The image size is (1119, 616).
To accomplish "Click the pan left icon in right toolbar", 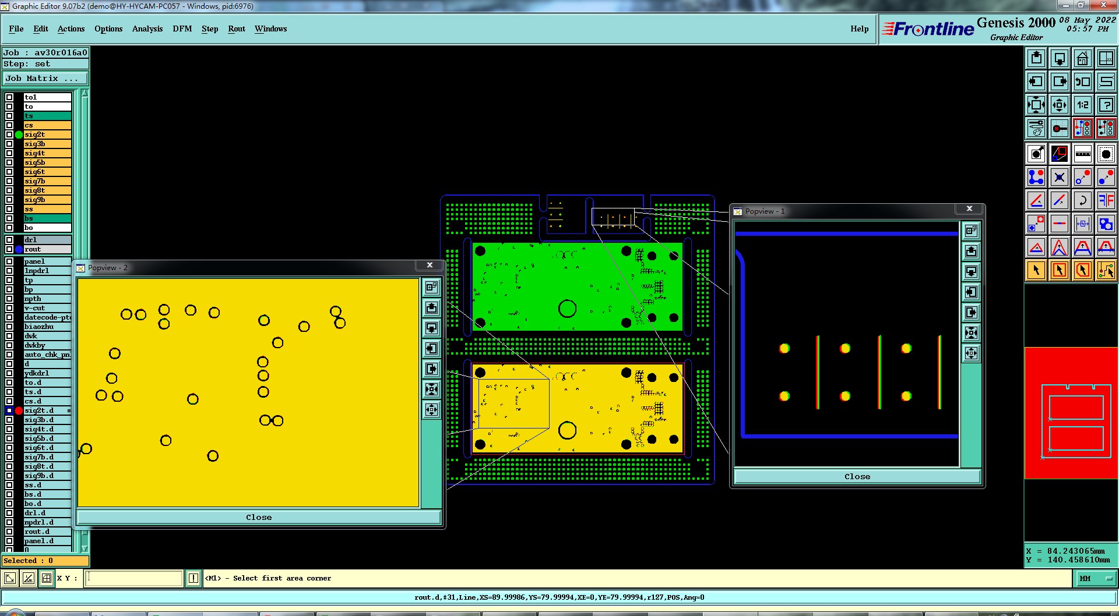I will click(x=1036, y=82).
